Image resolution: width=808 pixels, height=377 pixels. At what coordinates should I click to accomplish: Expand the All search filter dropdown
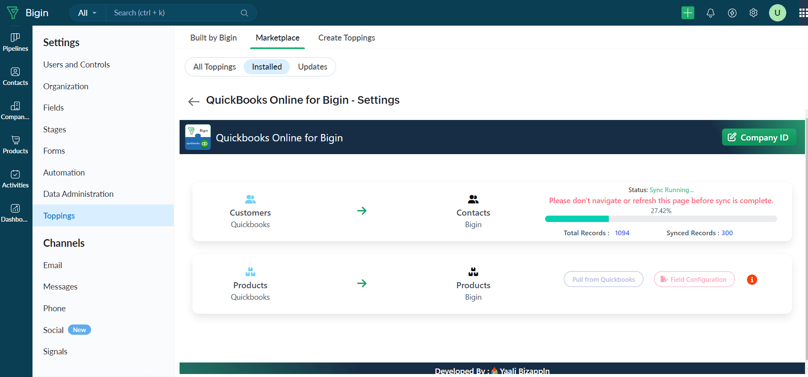pos(87,13)
